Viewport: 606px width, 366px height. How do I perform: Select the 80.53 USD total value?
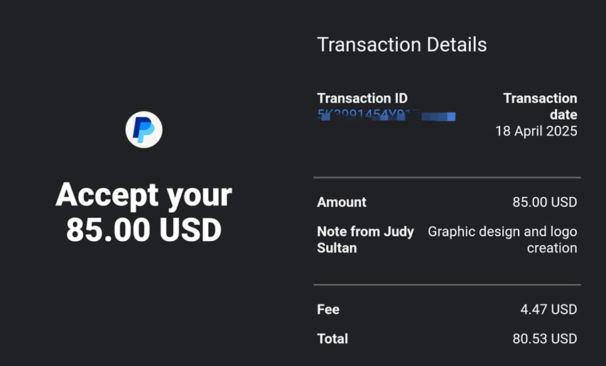(x=545, y=338)
